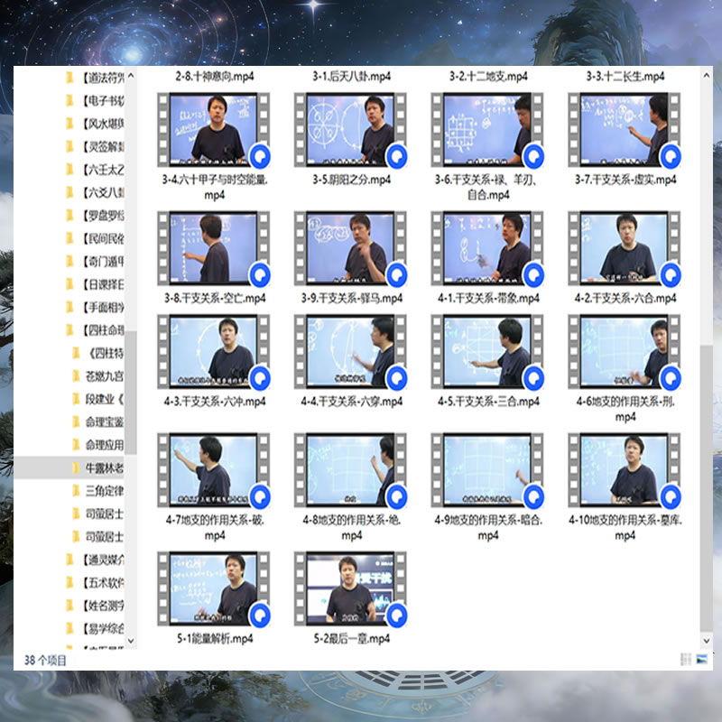Open video 3-4.六十甲子与时空能量.mp4
The image size is (722, 722).
[x=213, y=131]
